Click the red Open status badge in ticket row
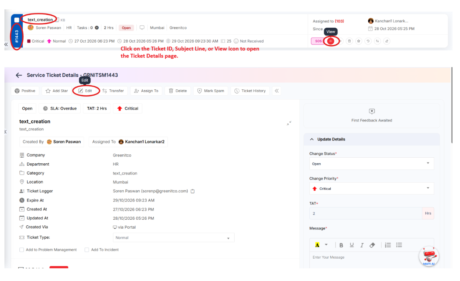 pyautogui.click(x=126, y=28)
